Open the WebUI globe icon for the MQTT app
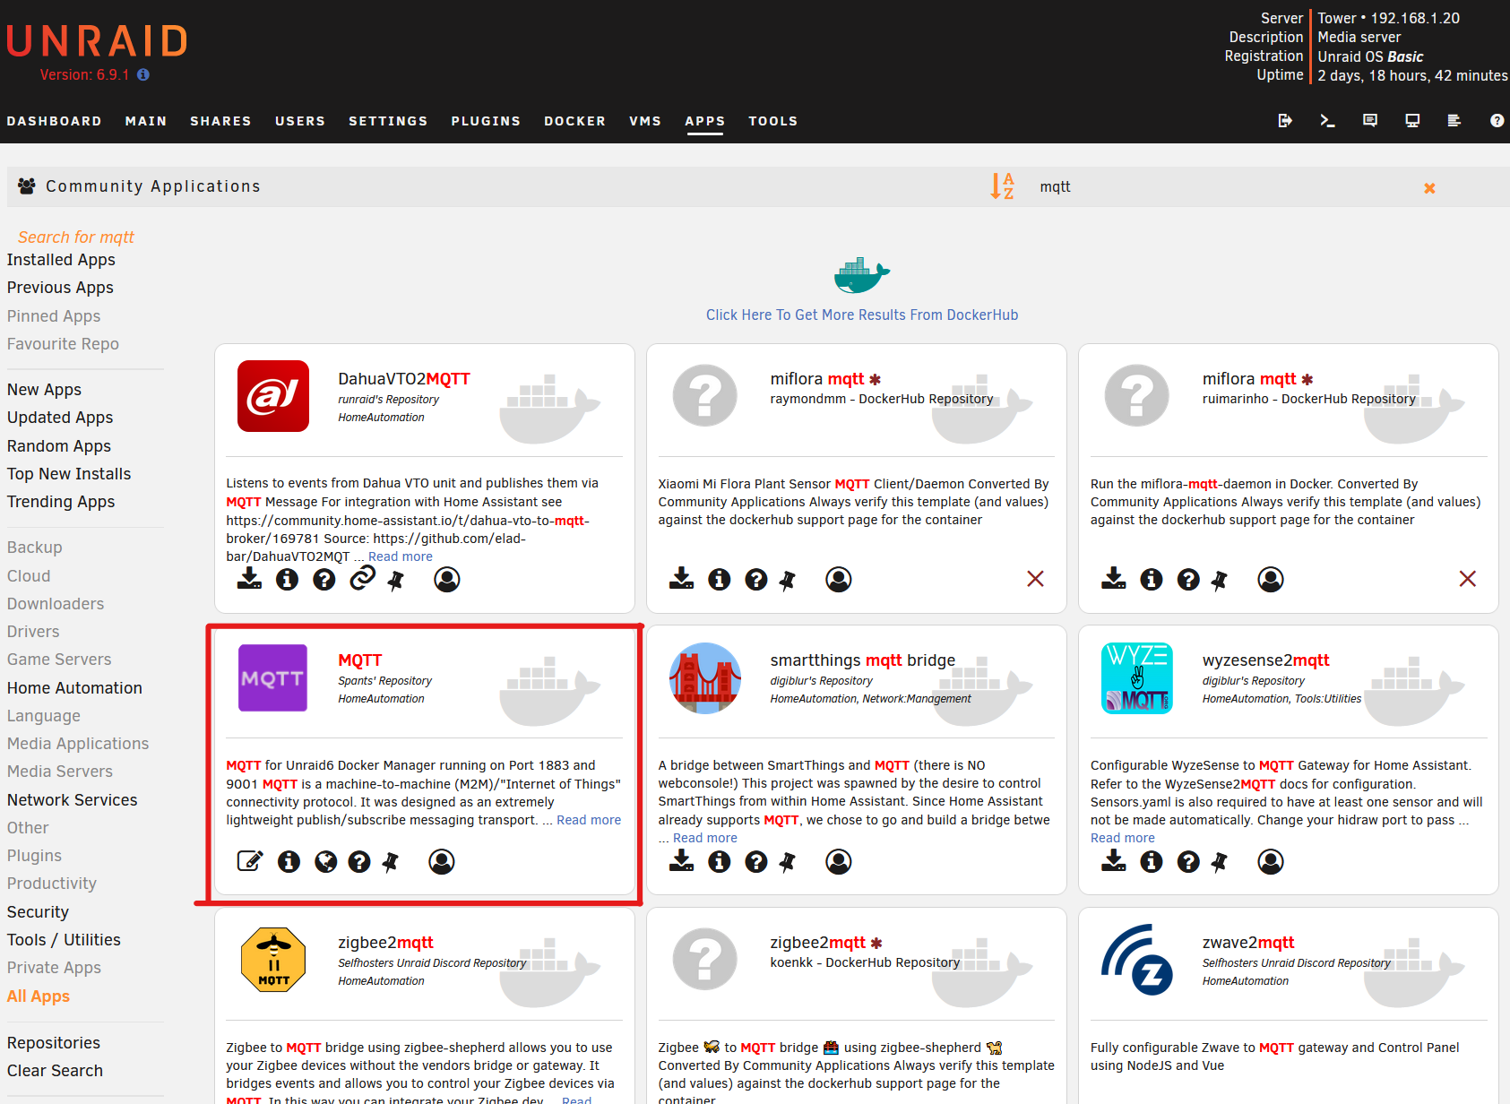This screenshot has width=1510, height=1104. (x=326, y=861)
